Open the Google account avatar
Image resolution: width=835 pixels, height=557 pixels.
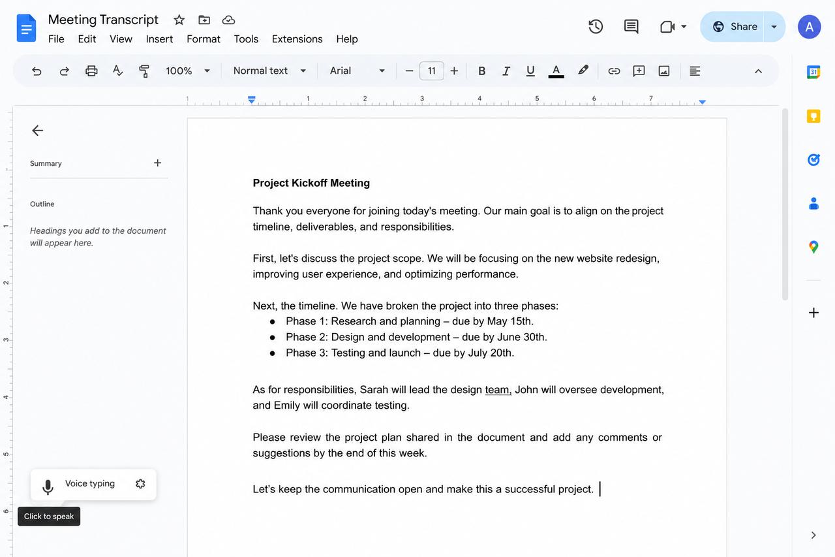pyautogui.click(x=809, y=27)
